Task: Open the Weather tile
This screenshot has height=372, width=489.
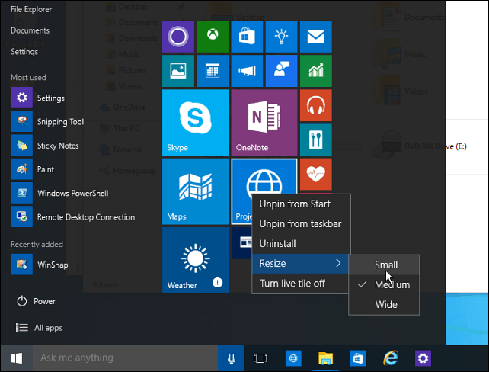Action: click(x=195, y=260)
